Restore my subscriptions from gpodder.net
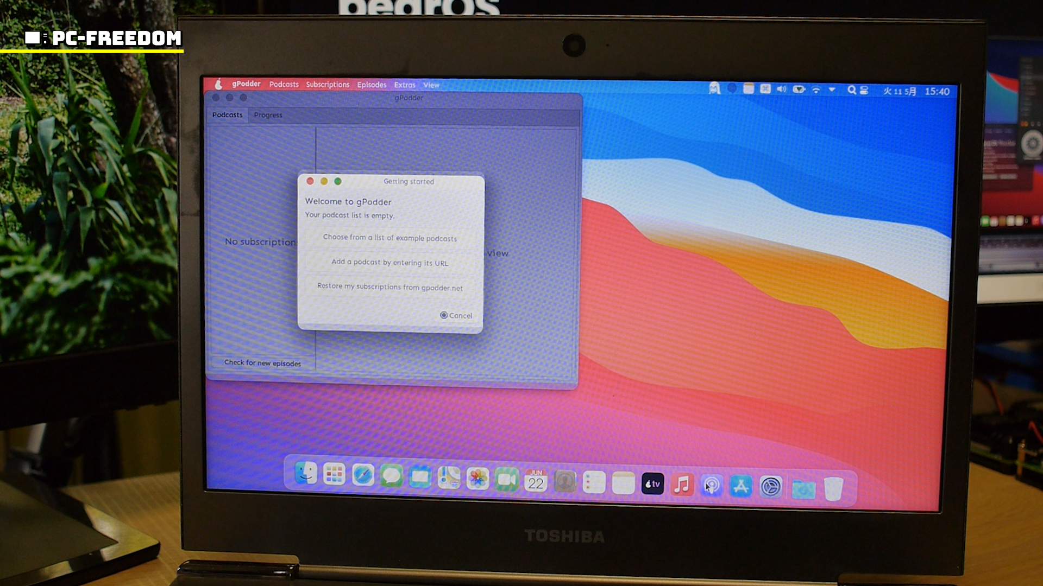The width and height of the screenshot is (1043, 586). click(x=389, y=287)
